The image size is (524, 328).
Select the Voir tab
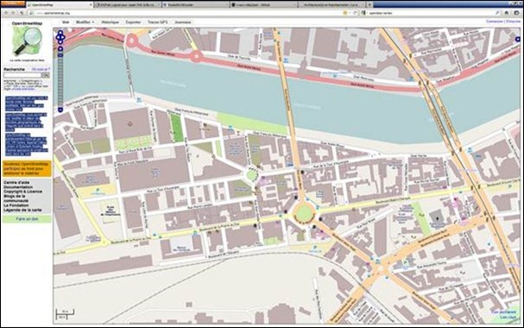66,22
